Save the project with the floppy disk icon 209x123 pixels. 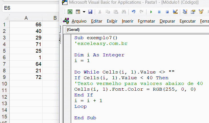coord(90,12)
